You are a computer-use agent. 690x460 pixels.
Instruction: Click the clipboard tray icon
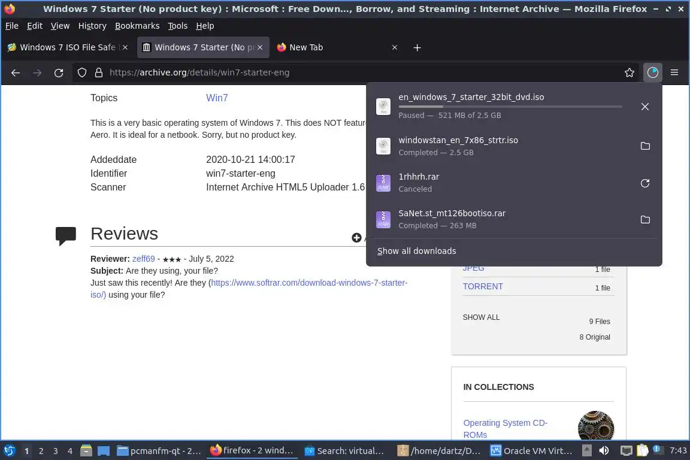click(x=643, y=450)
